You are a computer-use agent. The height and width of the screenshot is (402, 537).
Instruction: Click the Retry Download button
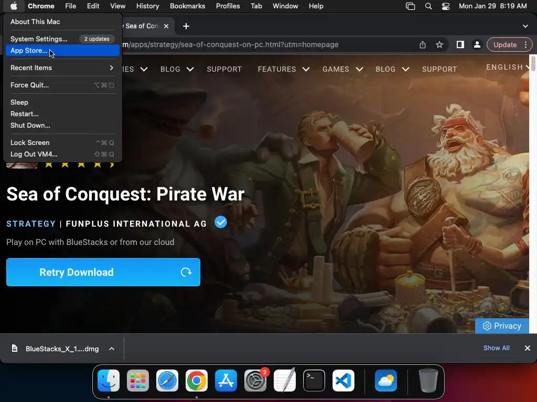[x=103, y=272]
